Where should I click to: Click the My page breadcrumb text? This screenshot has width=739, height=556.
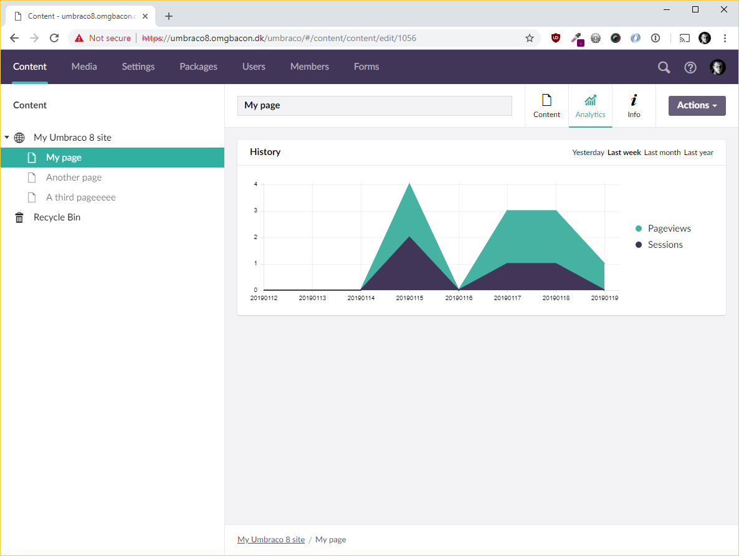coord(330,540)
